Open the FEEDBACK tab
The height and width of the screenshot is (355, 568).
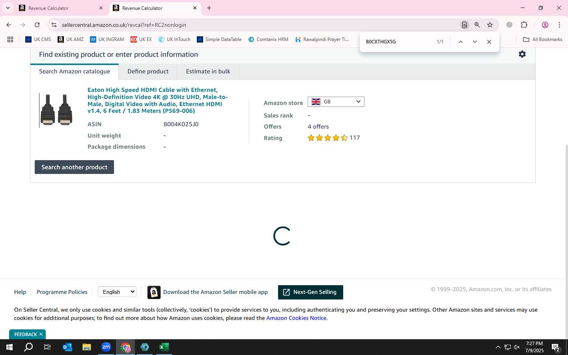click(x=26, y=334)
